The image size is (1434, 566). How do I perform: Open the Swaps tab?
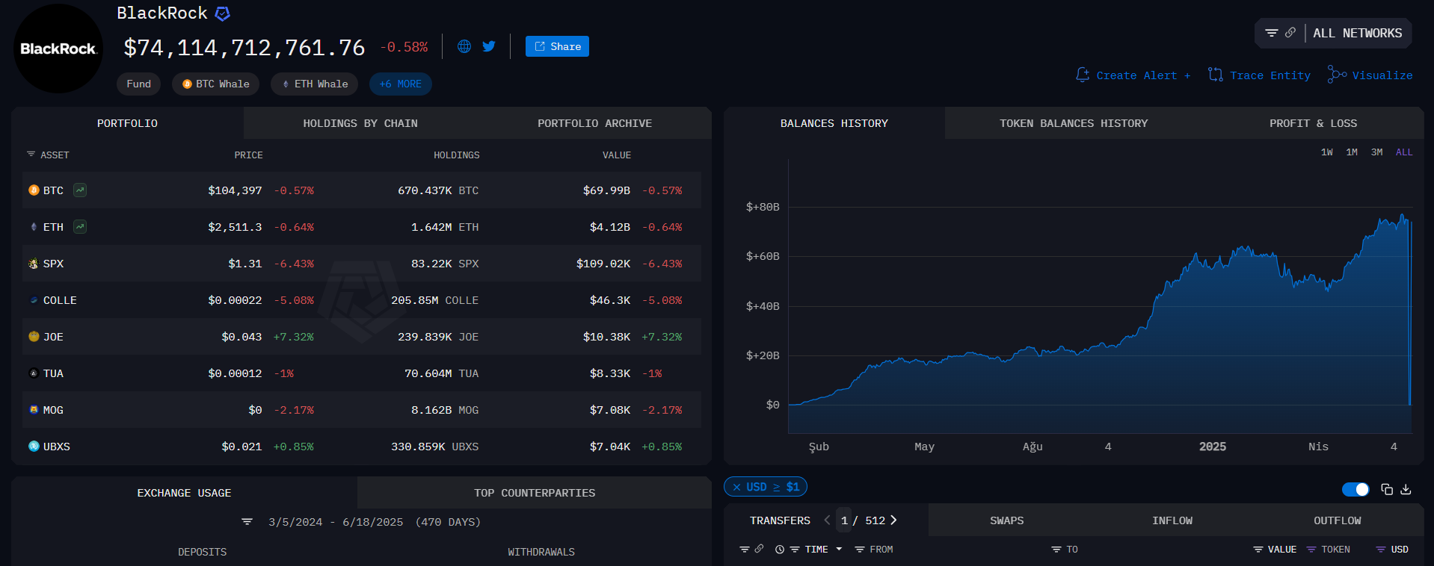pyautogui.click(x=1006, y=520)
